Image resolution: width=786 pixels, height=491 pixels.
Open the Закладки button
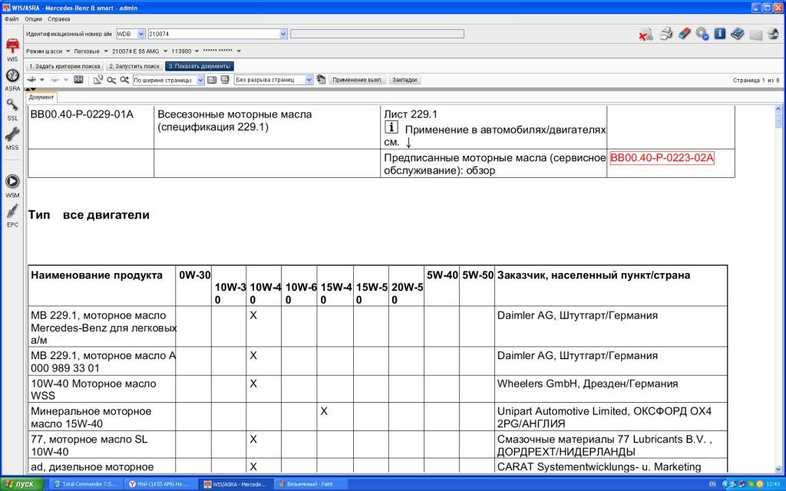[x=405, y=80]
